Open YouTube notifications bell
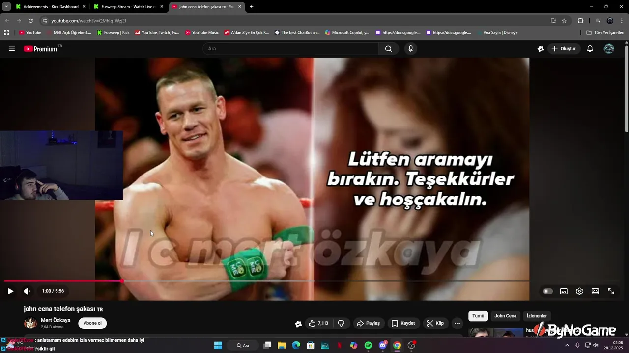 tap(590, 49)
